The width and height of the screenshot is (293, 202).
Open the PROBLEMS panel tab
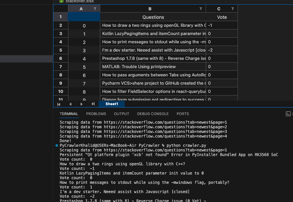point(96,114)
